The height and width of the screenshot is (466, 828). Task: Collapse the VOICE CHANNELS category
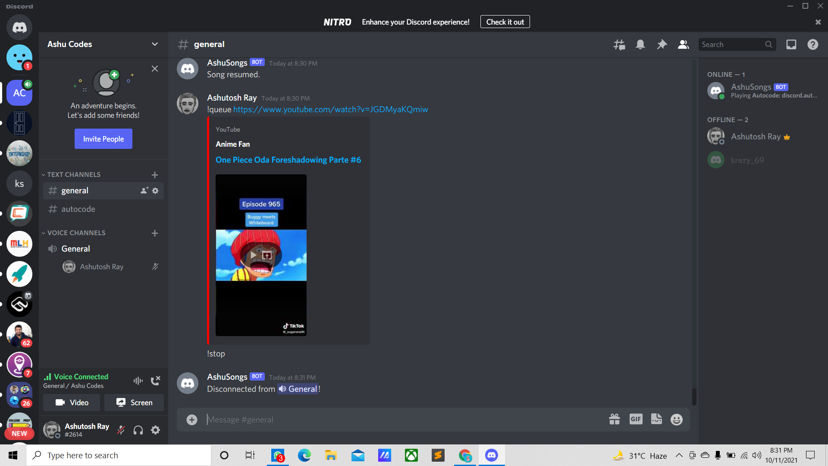pos(76,233)
